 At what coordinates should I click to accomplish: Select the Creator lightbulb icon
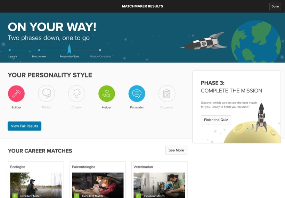tap(76, 93)
